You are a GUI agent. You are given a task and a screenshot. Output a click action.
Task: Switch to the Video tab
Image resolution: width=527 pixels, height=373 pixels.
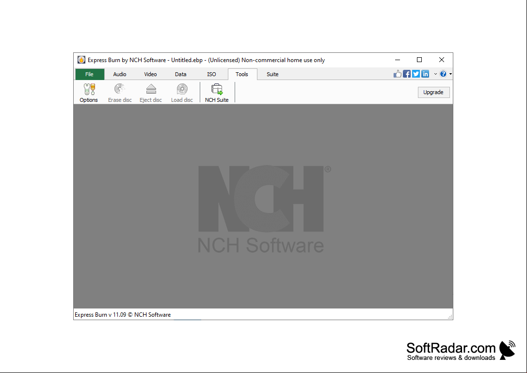coord(150,74)
